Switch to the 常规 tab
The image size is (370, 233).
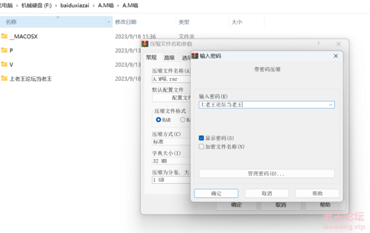point(151,57)
